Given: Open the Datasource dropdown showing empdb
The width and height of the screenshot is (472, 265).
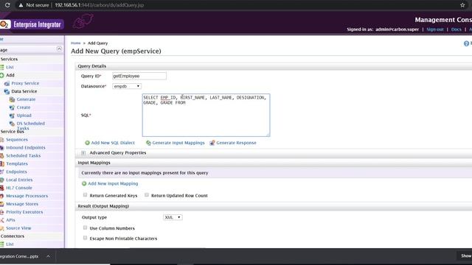Looking at the screenshot, I should [127, 86].
